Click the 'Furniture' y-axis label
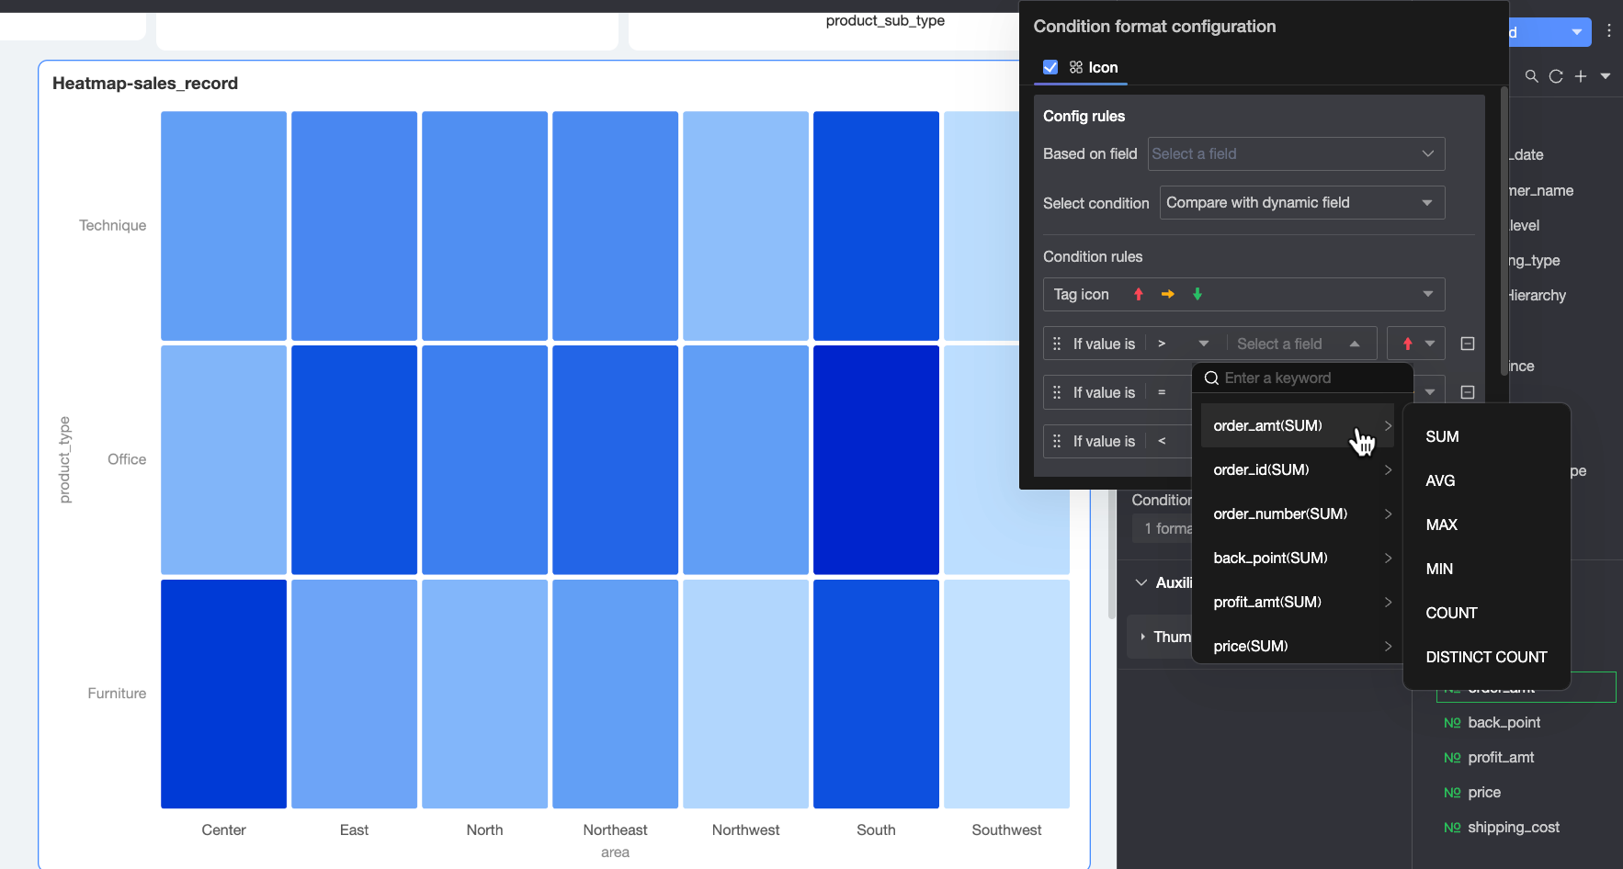This screenshot has width=1623, height=869. [x=117, y=694]
